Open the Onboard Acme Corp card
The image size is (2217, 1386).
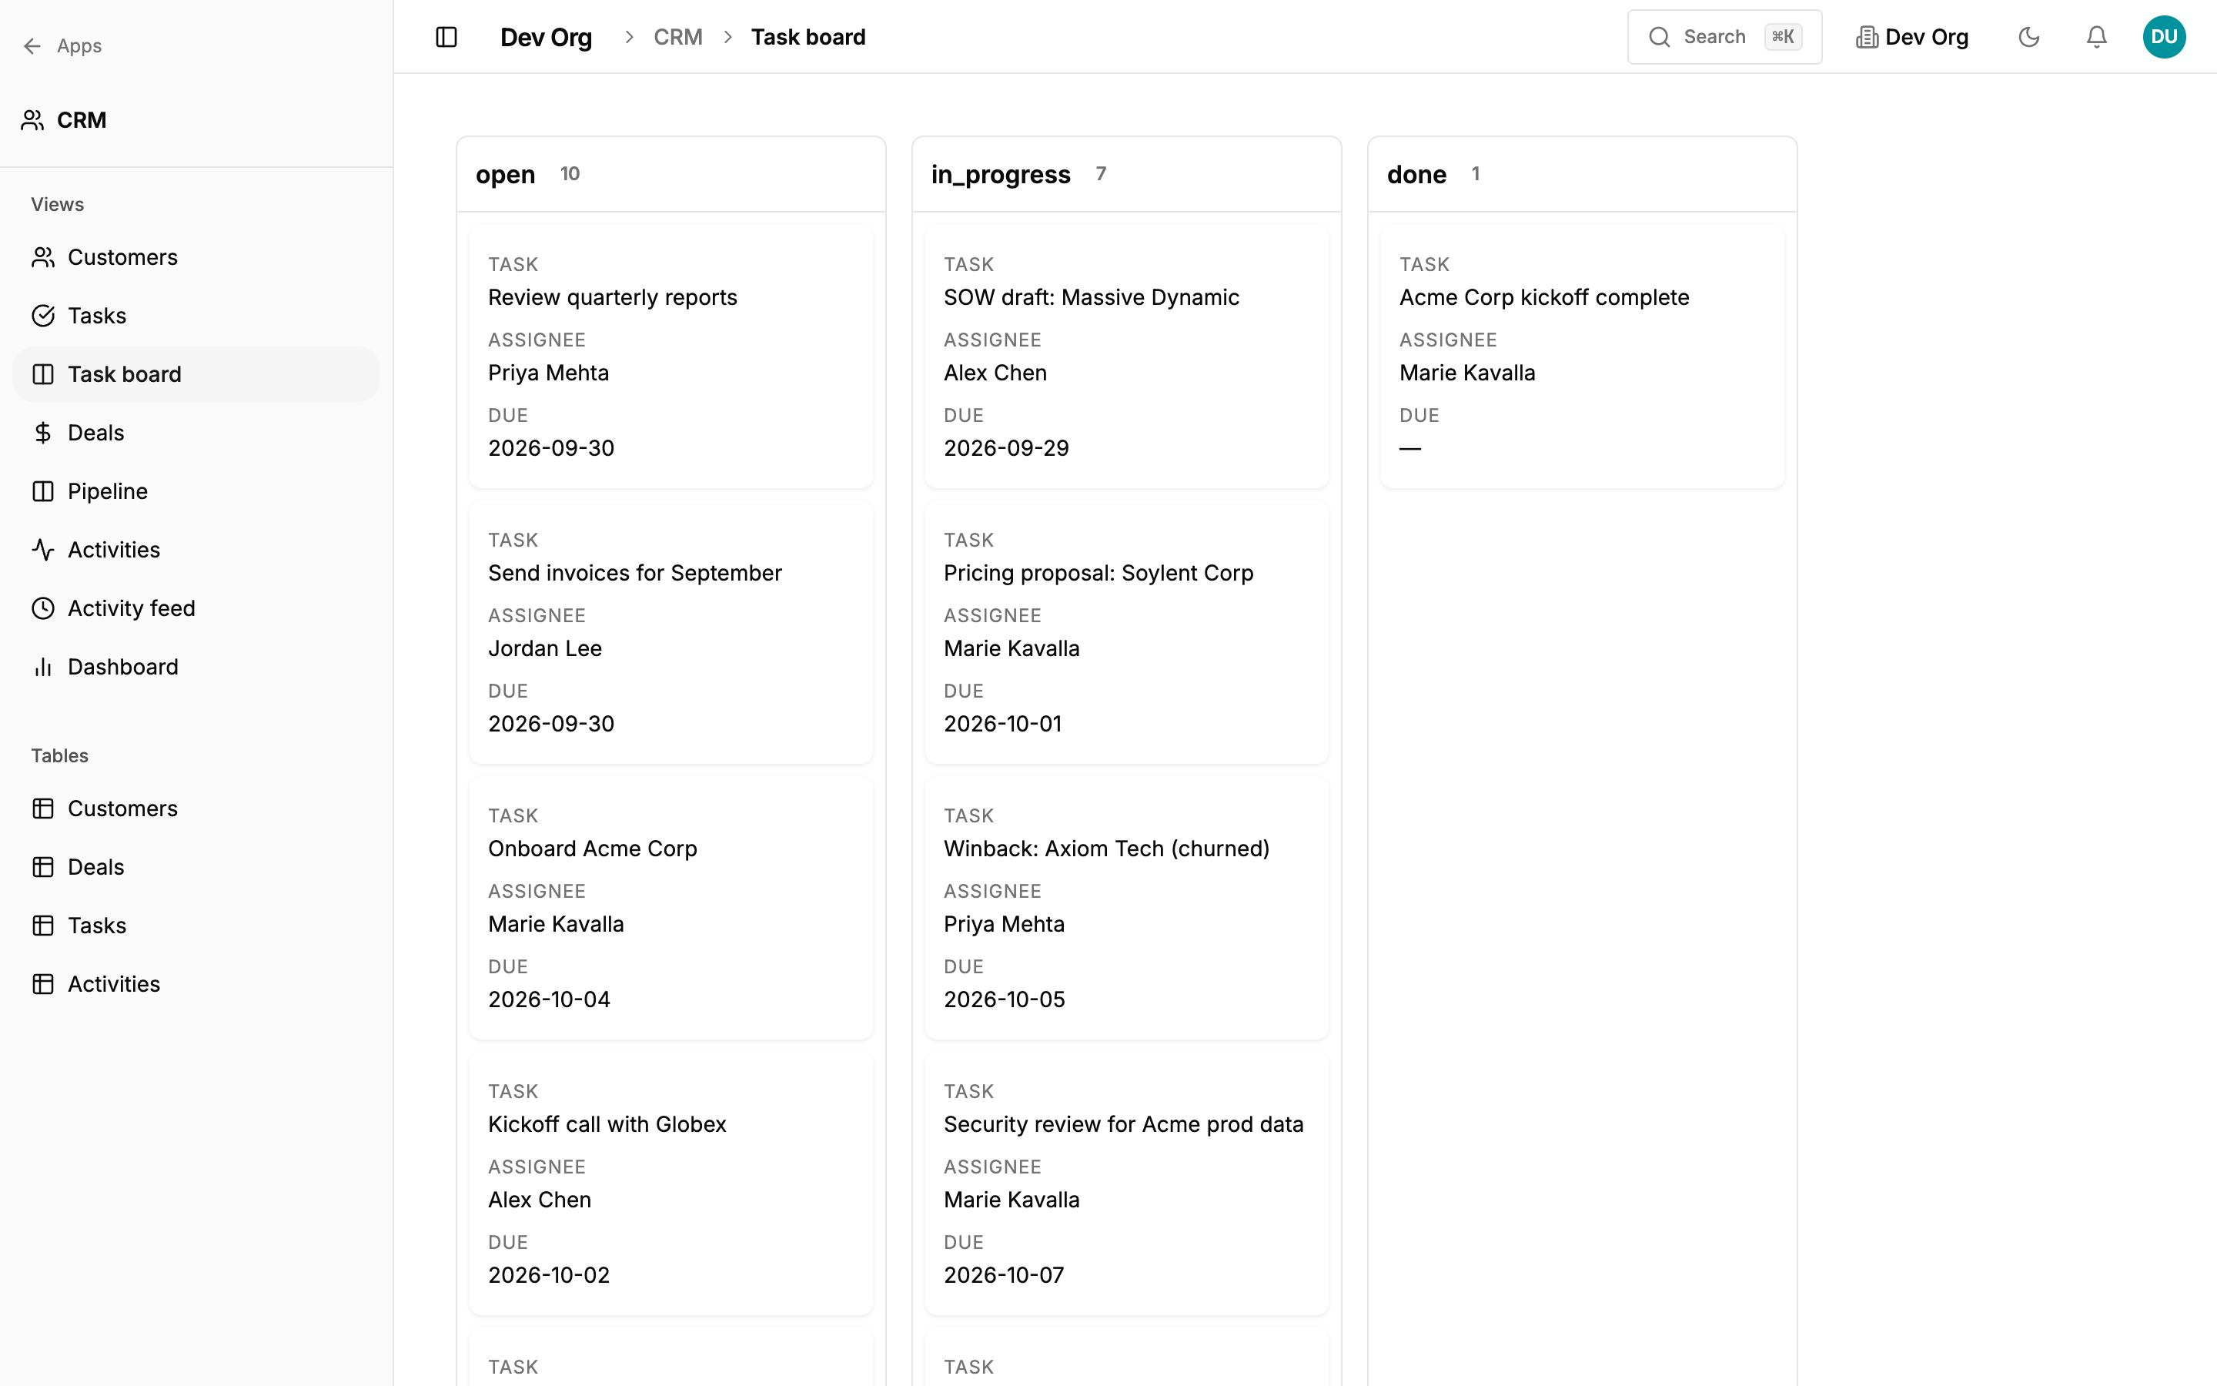pos(670,909)
